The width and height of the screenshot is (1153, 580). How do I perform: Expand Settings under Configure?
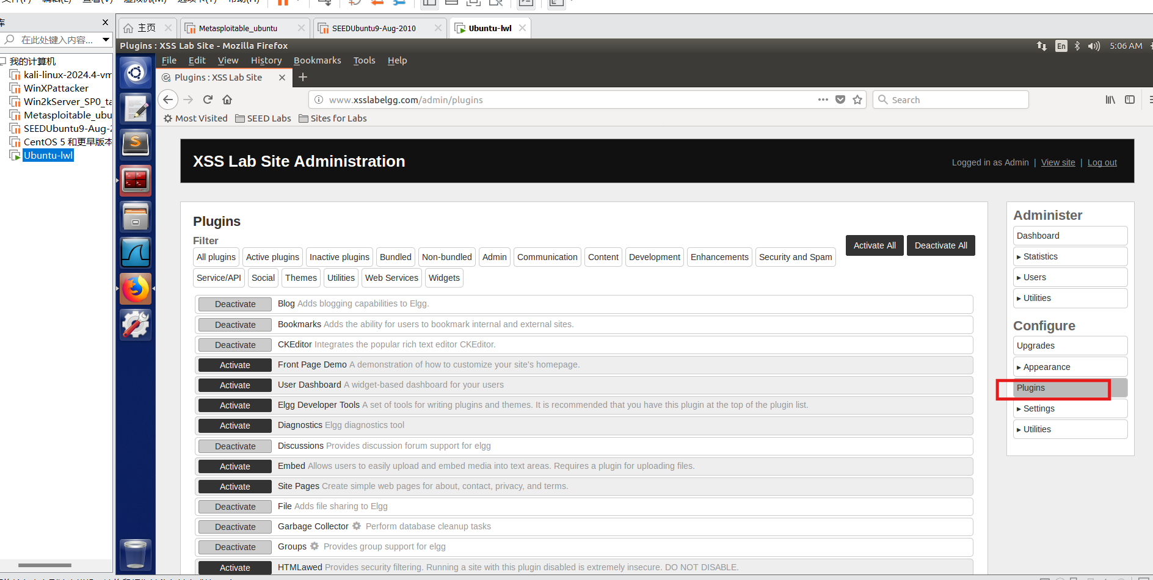pyautogui.click(x=1070, y=408)
